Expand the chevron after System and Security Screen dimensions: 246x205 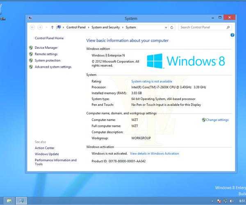click(123, 27)
